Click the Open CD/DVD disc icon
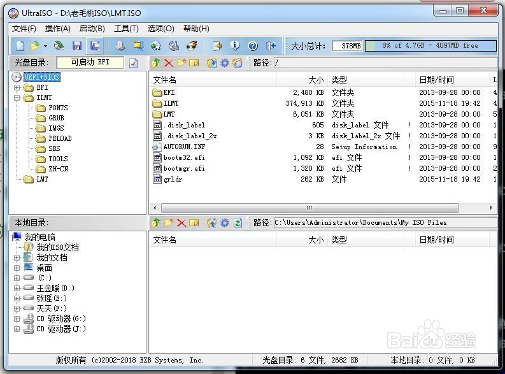This screenshot has height=374, width=505. [x=59, y=46]
